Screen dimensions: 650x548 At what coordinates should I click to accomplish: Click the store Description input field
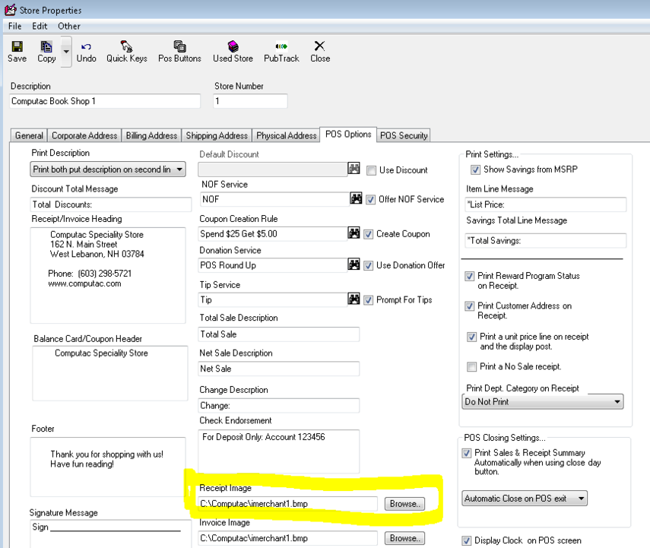click(x=105, y=101)
